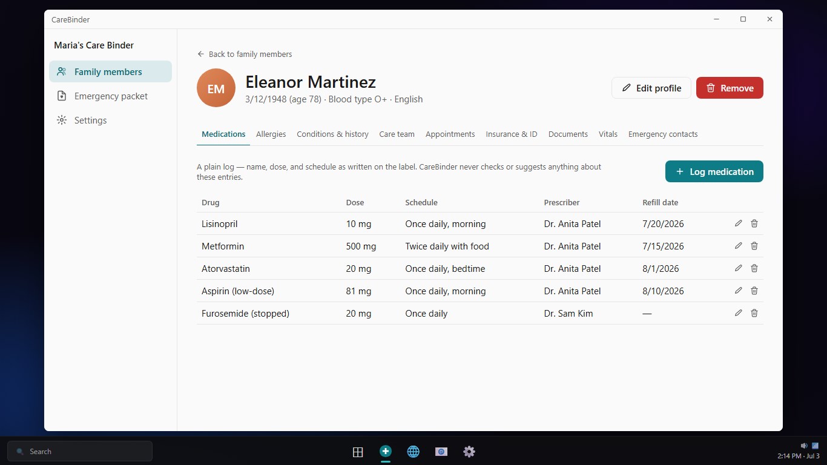The width and height of the screenshot is (827, 465).
Task: Open Emergency packet in sidebar
Action: pos(111,96)
